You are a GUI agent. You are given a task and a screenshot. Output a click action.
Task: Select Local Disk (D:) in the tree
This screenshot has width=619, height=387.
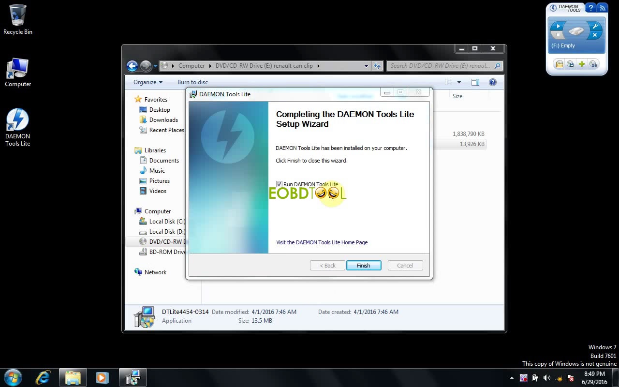[162, 232]
